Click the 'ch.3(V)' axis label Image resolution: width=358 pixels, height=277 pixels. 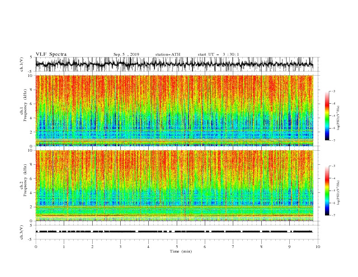pyautogui.click(x=22, y=232)
